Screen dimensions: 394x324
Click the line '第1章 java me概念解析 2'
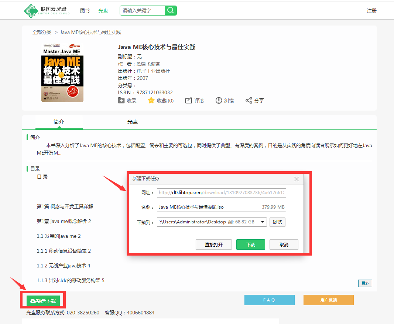point(64,221)
